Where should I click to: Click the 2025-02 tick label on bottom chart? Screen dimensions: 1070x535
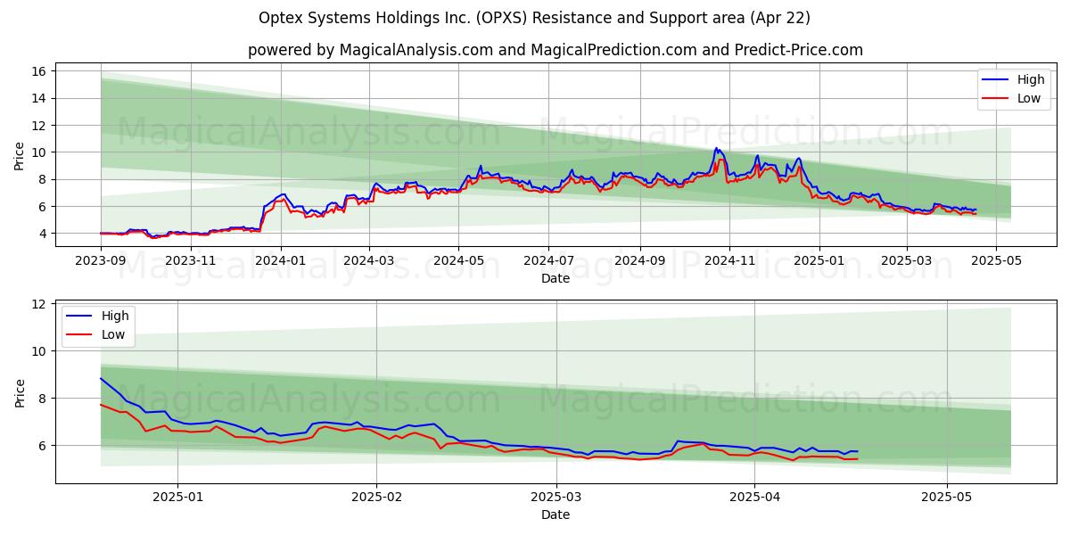pyautogui.click(x=376, y=498)
